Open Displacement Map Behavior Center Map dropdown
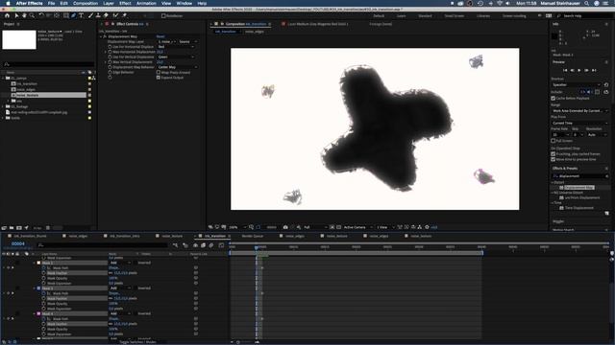Image resolution: width=615 pixels, height=345 pixels. [x=177, y=67]
